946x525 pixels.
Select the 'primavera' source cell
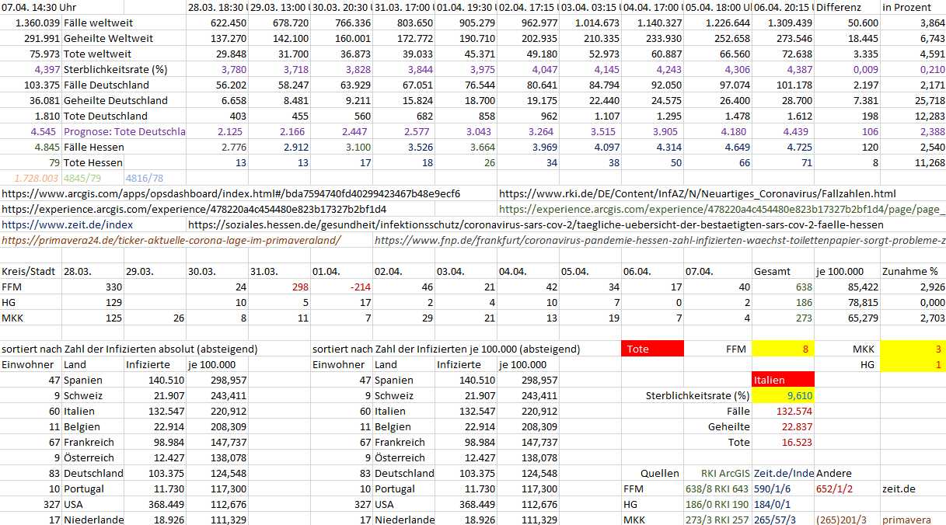913,520
